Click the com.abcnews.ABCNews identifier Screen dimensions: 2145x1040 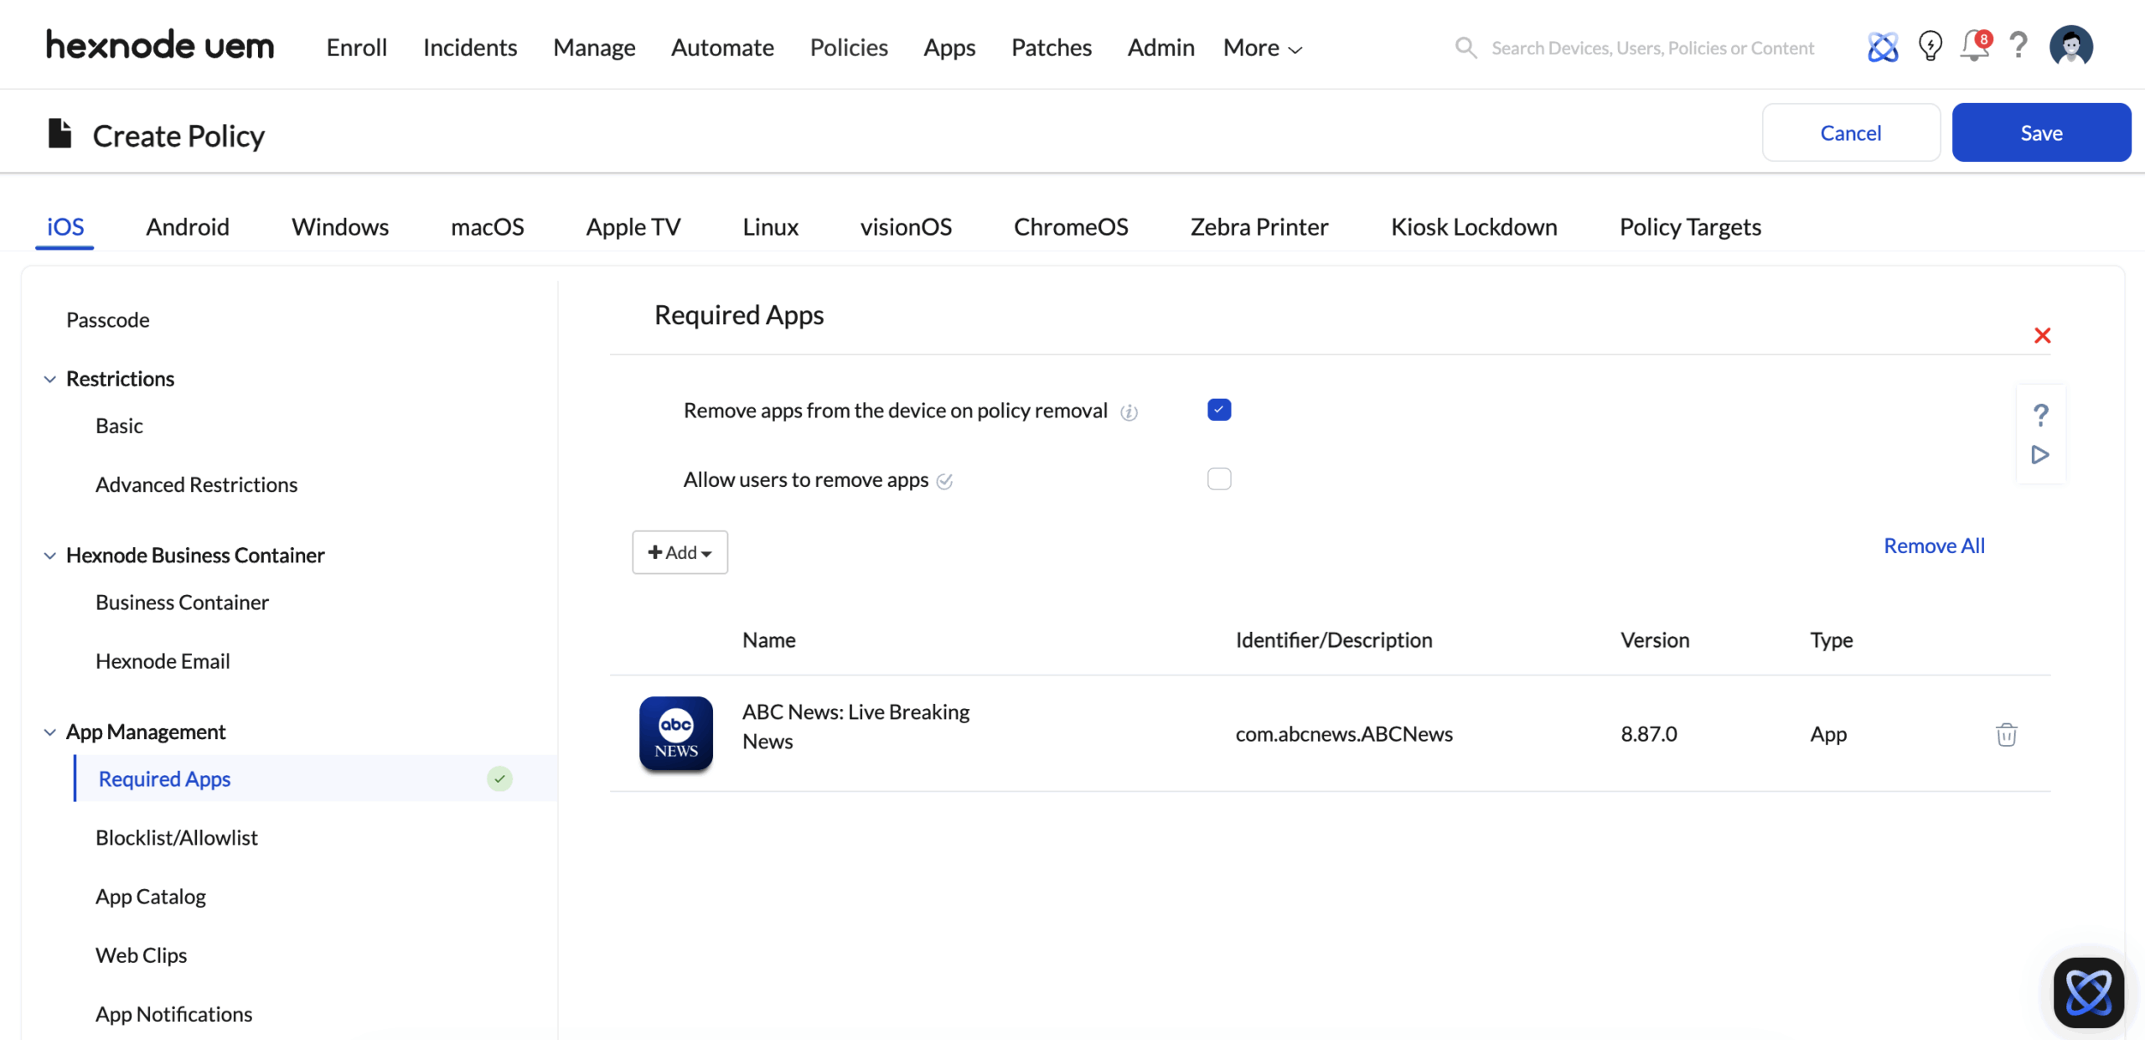1344,734
